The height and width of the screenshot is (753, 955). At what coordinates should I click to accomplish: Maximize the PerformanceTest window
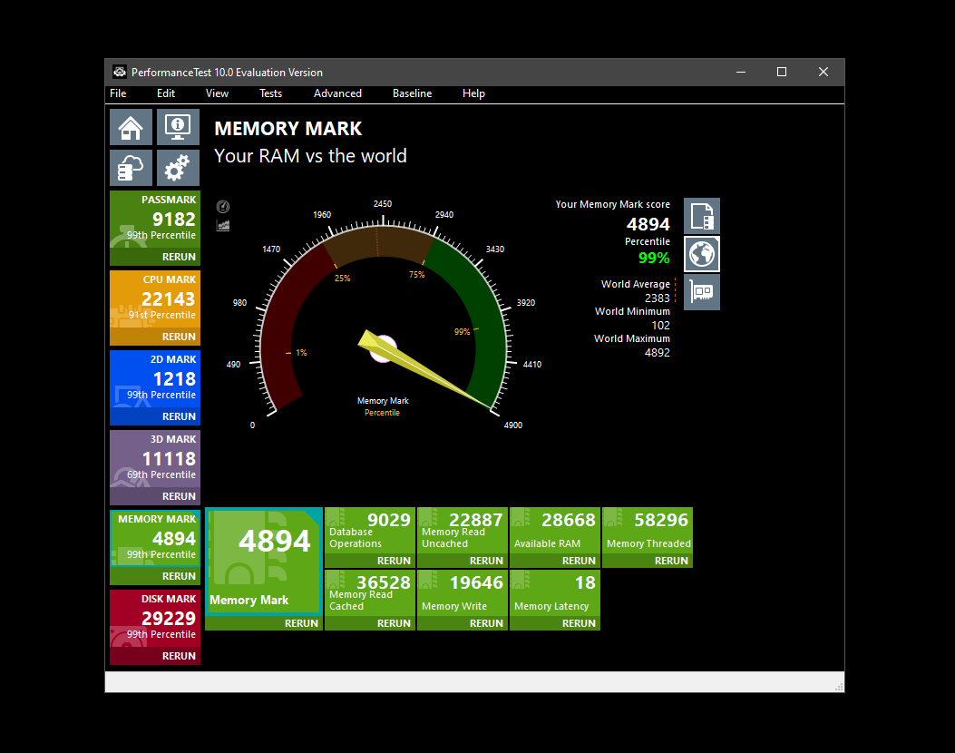782,72
